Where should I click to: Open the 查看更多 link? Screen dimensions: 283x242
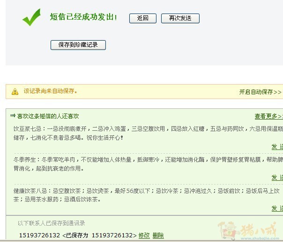[268, 116]
